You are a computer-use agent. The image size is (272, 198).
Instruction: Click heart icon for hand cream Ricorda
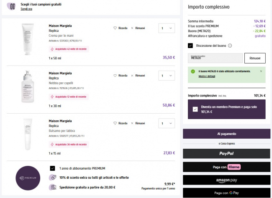pos(115,28)
